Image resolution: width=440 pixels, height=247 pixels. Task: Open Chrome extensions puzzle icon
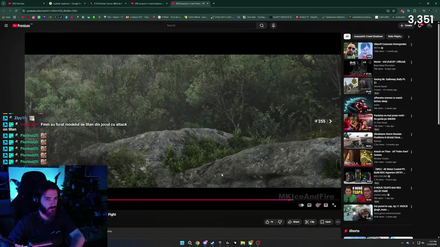point(415,11)
